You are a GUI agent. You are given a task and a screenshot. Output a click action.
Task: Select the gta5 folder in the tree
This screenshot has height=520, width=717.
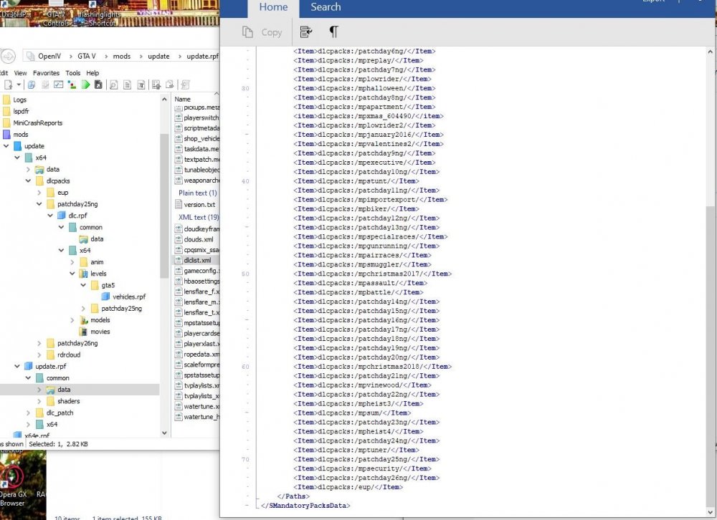click(x=108, y=285)
